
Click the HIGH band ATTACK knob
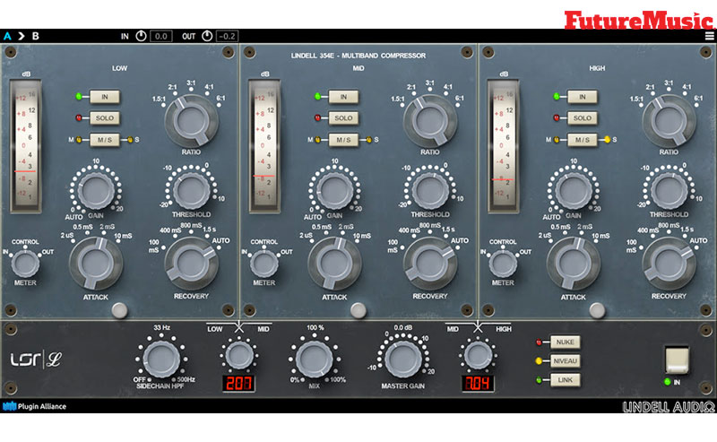click(x=573, y=263)
